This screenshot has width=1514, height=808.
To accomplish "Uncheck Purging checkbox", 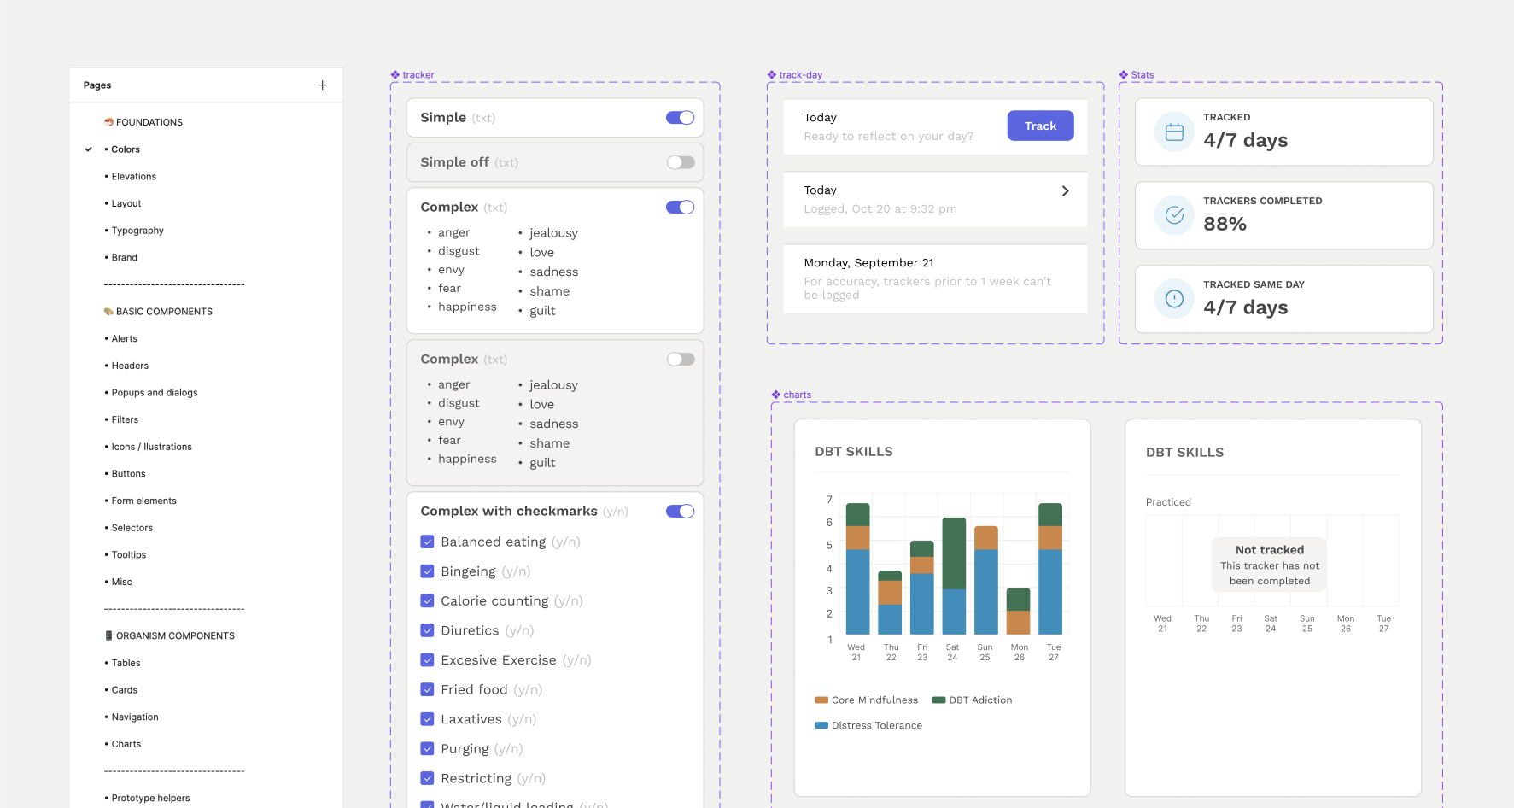I will 428,749.
